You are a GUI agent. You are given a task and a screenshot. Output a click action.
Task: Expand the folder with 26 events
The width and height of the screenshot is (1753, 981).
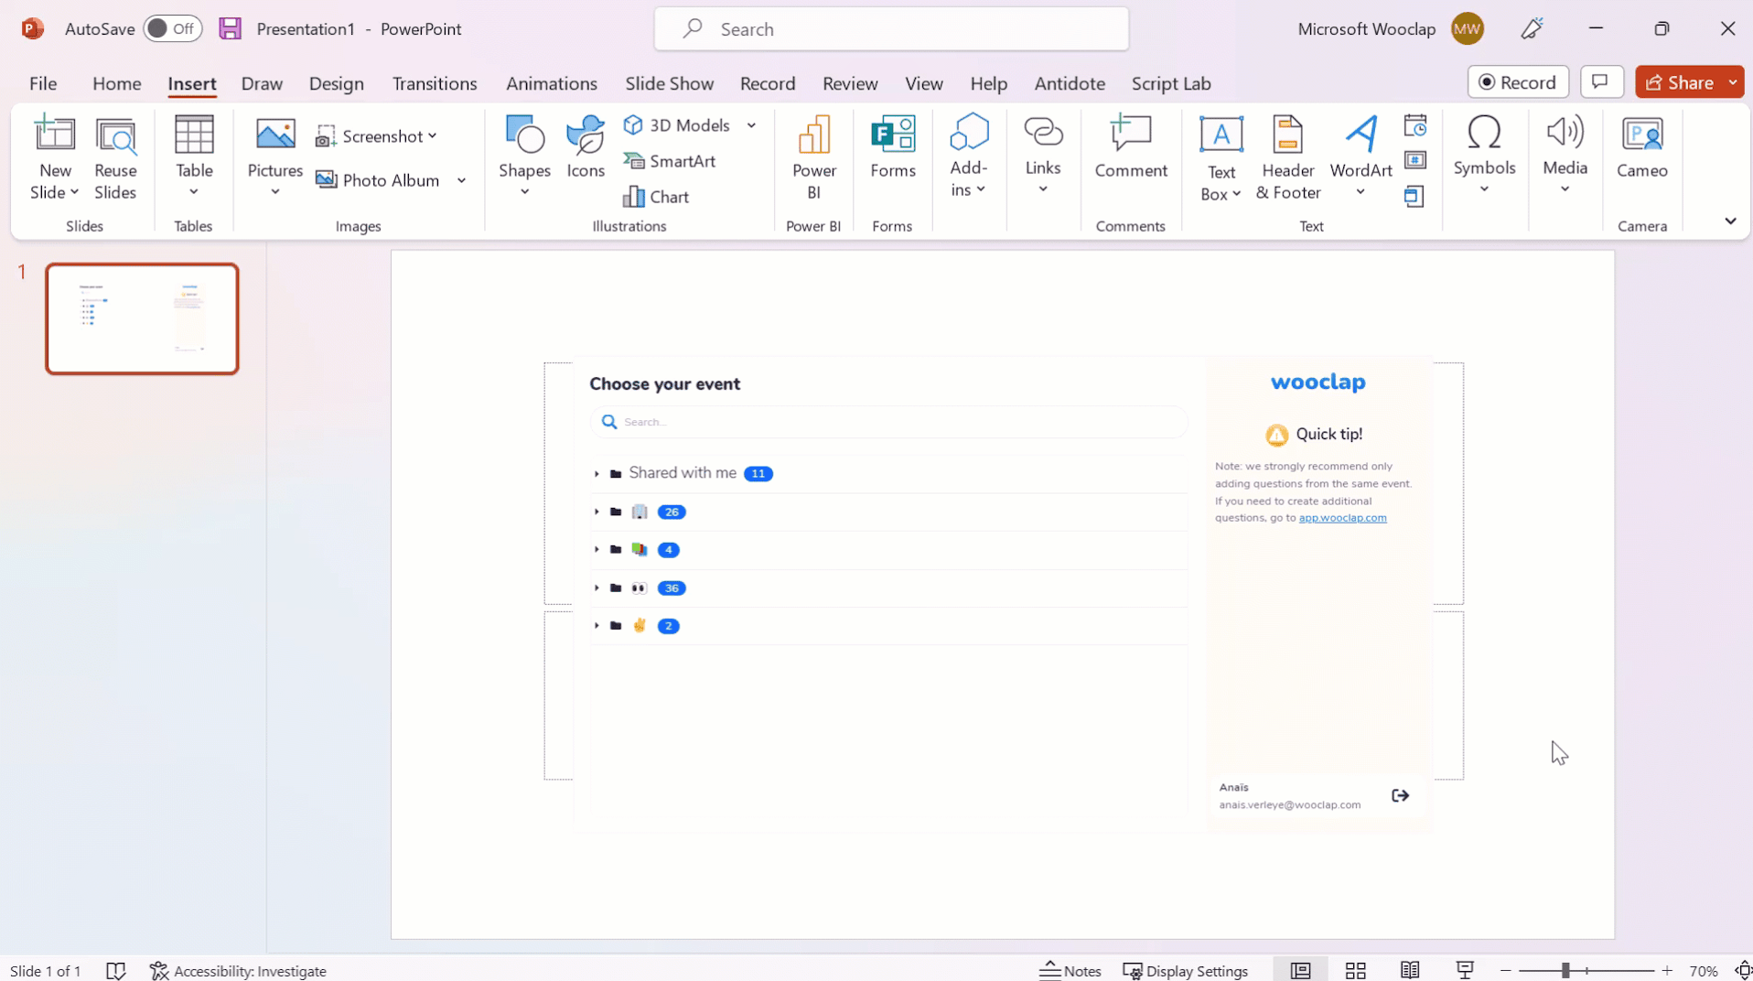click(597, 512)
